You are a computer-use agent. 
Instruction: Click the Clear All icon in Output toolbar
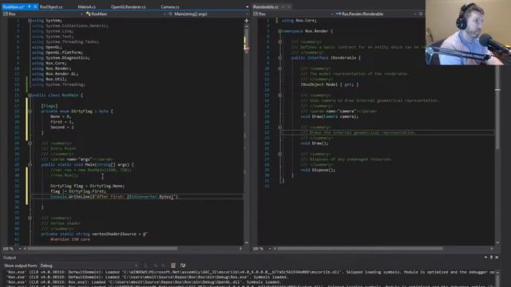tap(173, 265)
